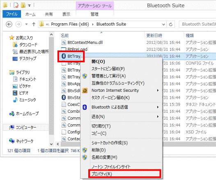Viewport: 216px width, 180px height.
Task: Sort by 種類 column header
Action: 190,36
